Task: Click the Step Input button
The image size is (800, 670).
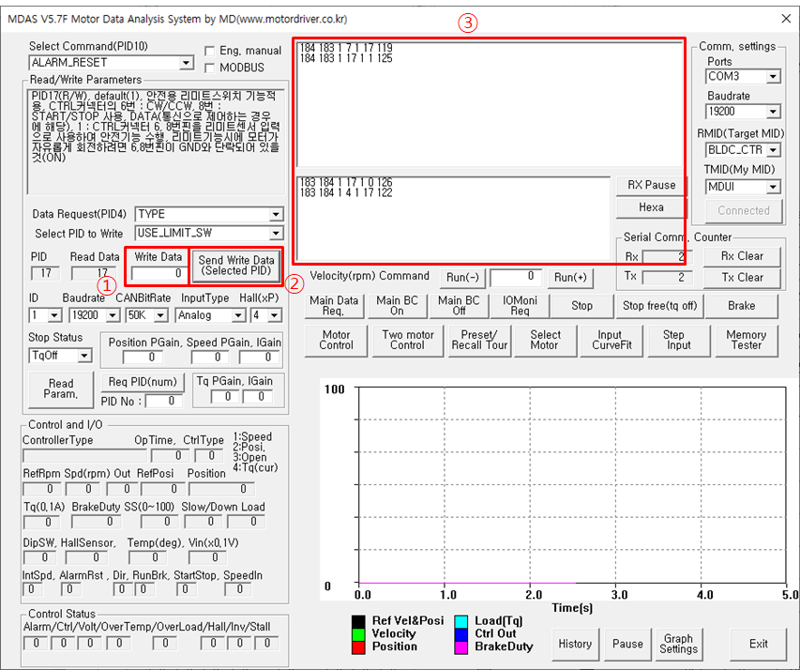Action: [x=679, y=340]
